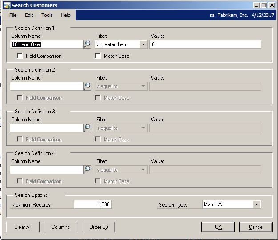Open the Columns button
This screenshot has width=278, height=240.
(60, 227)
